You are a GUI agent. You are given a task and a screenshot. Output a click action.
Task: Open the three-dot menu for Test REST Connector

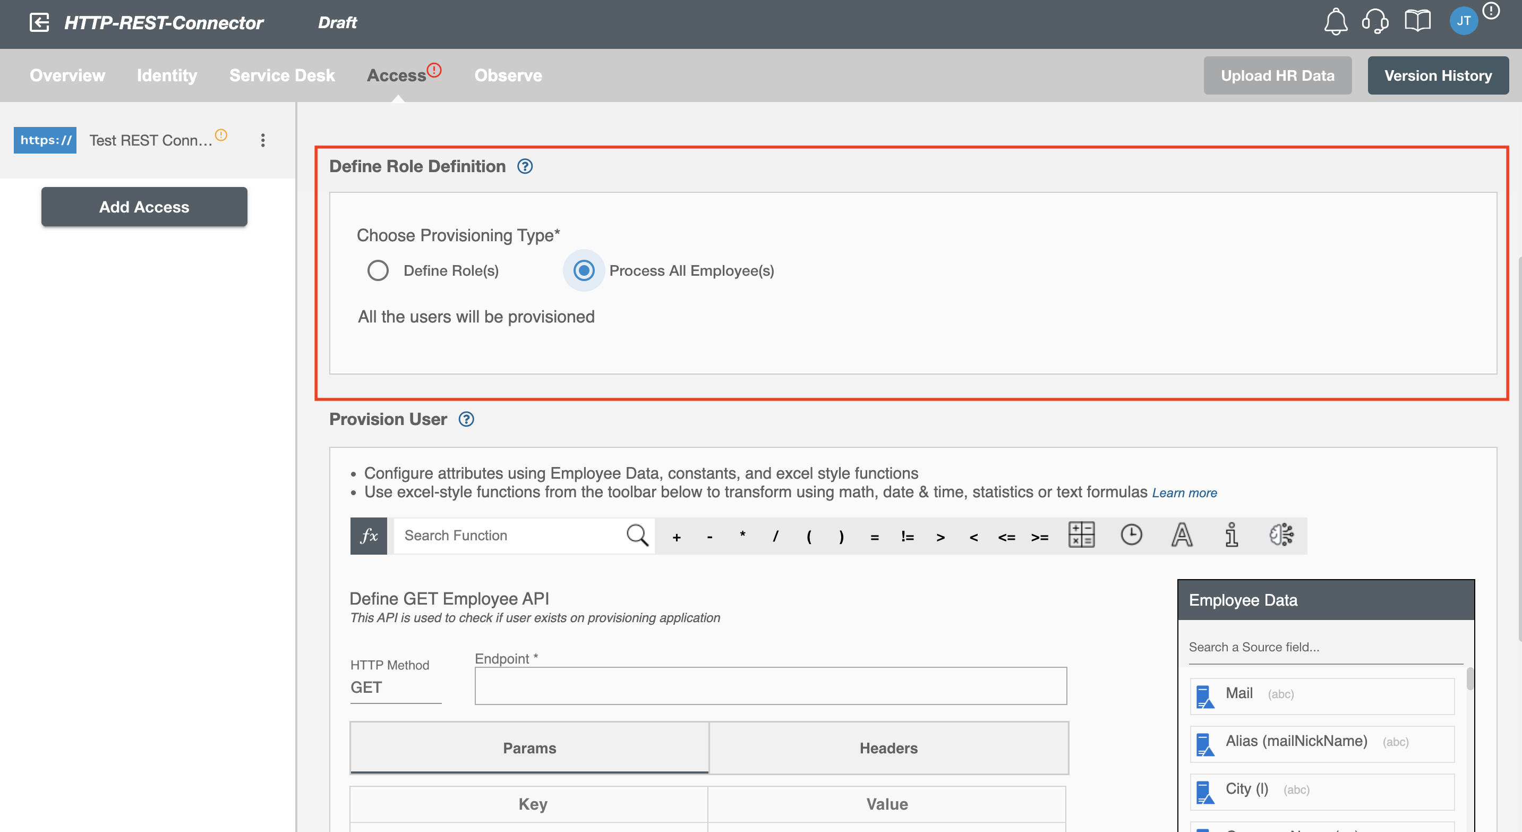tap(263, 140)
